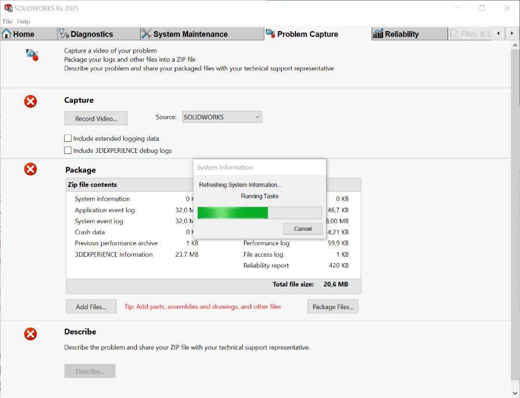Viewport: 520px width, 398px height.
Task: Open the Help menu
Action: 24,21
